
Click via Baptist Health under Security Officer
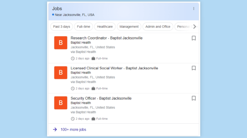[x=83, y=112]
